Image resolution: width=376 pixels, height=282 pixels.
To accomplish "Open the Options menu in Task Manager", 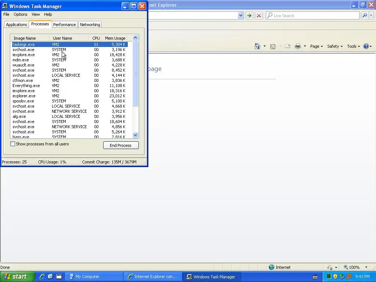I will (x=21, y=14).
